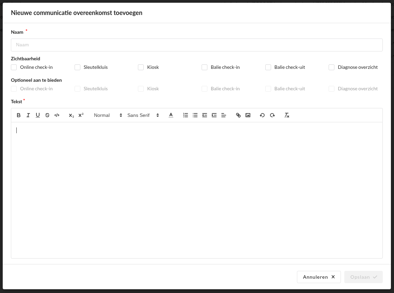This screenshot has width=394, height=293.
Task: Click the Annuleren button
Action: [x=319, y=277]
